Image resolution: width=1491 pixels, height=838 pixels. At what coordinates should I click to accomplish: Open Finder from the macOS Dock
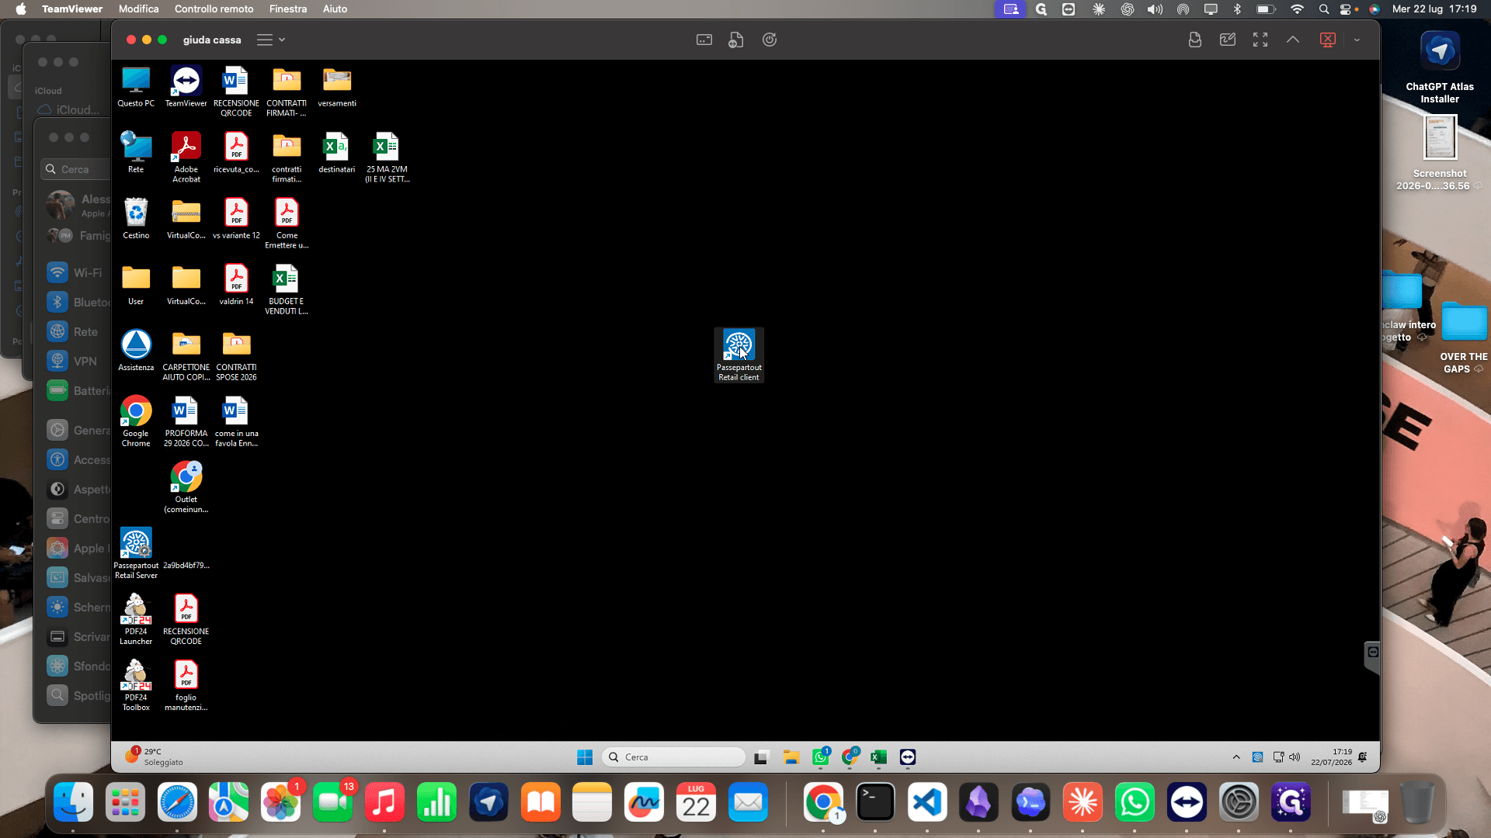[x=74, y=802]
